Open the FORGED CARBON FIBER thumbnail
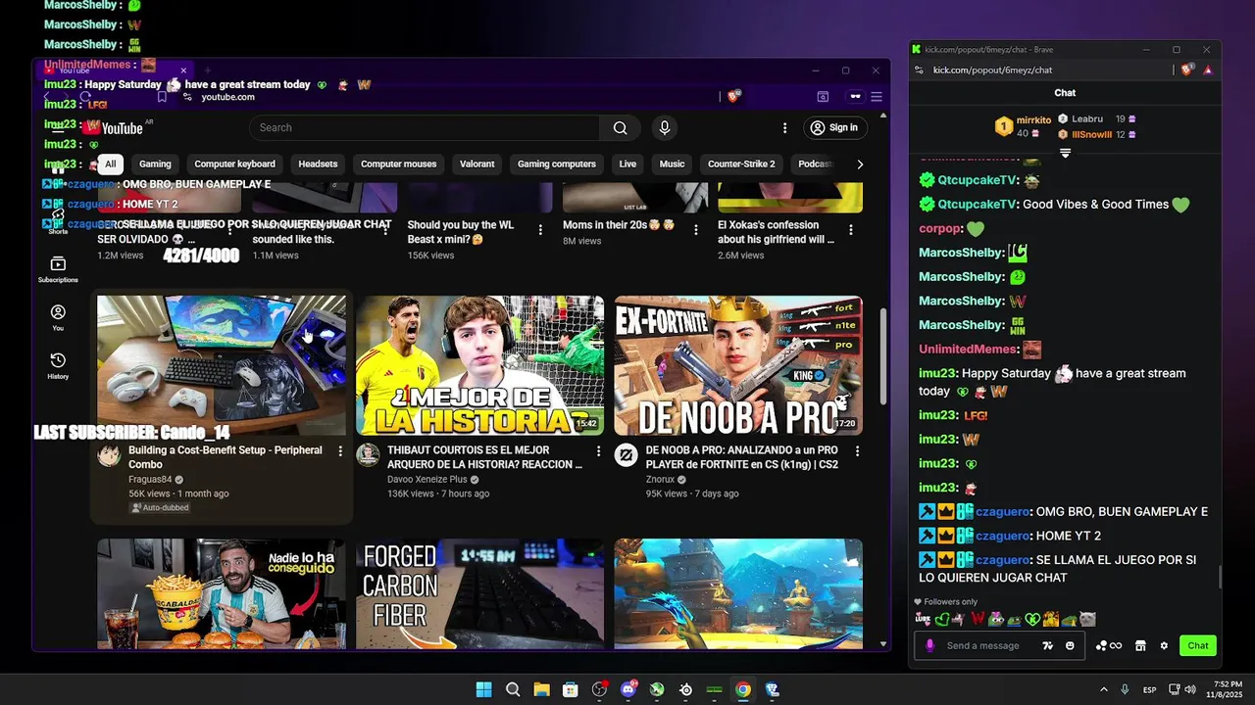Screen dimensions: 1255x705 (479, 592)
